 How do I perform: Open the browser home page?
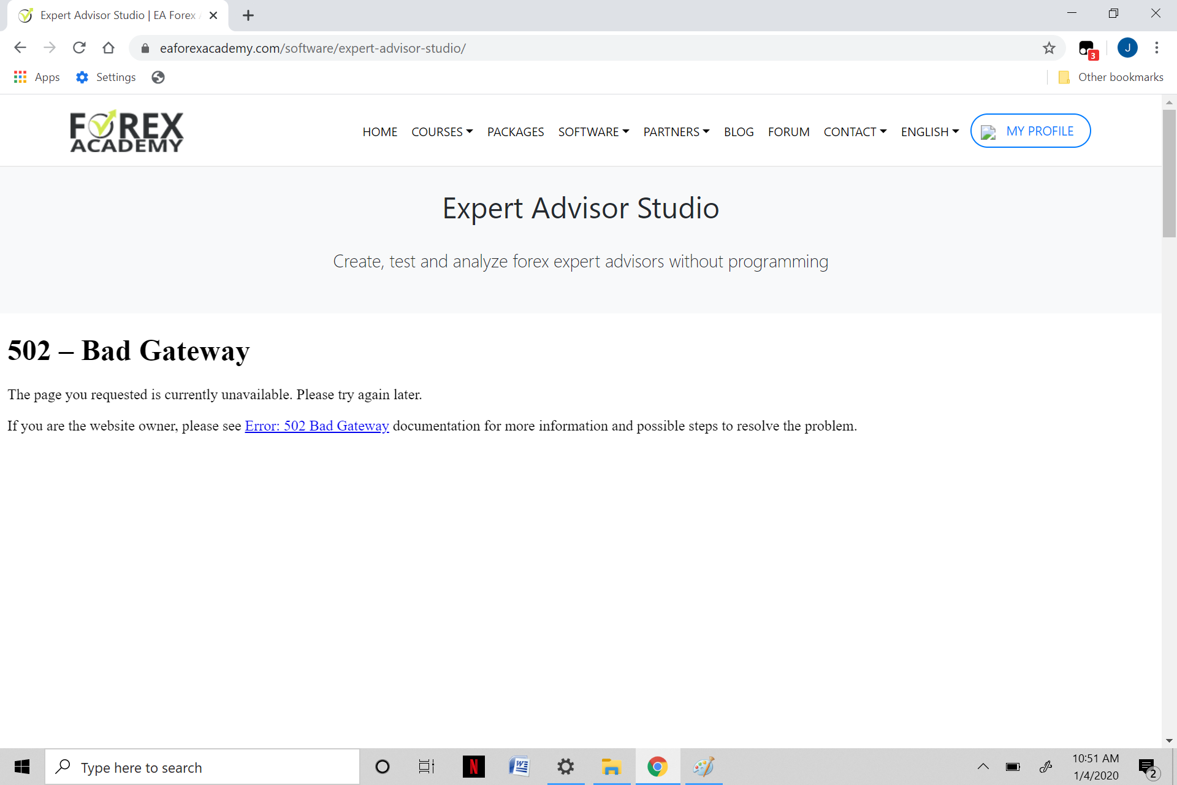[x=109, y=48]
